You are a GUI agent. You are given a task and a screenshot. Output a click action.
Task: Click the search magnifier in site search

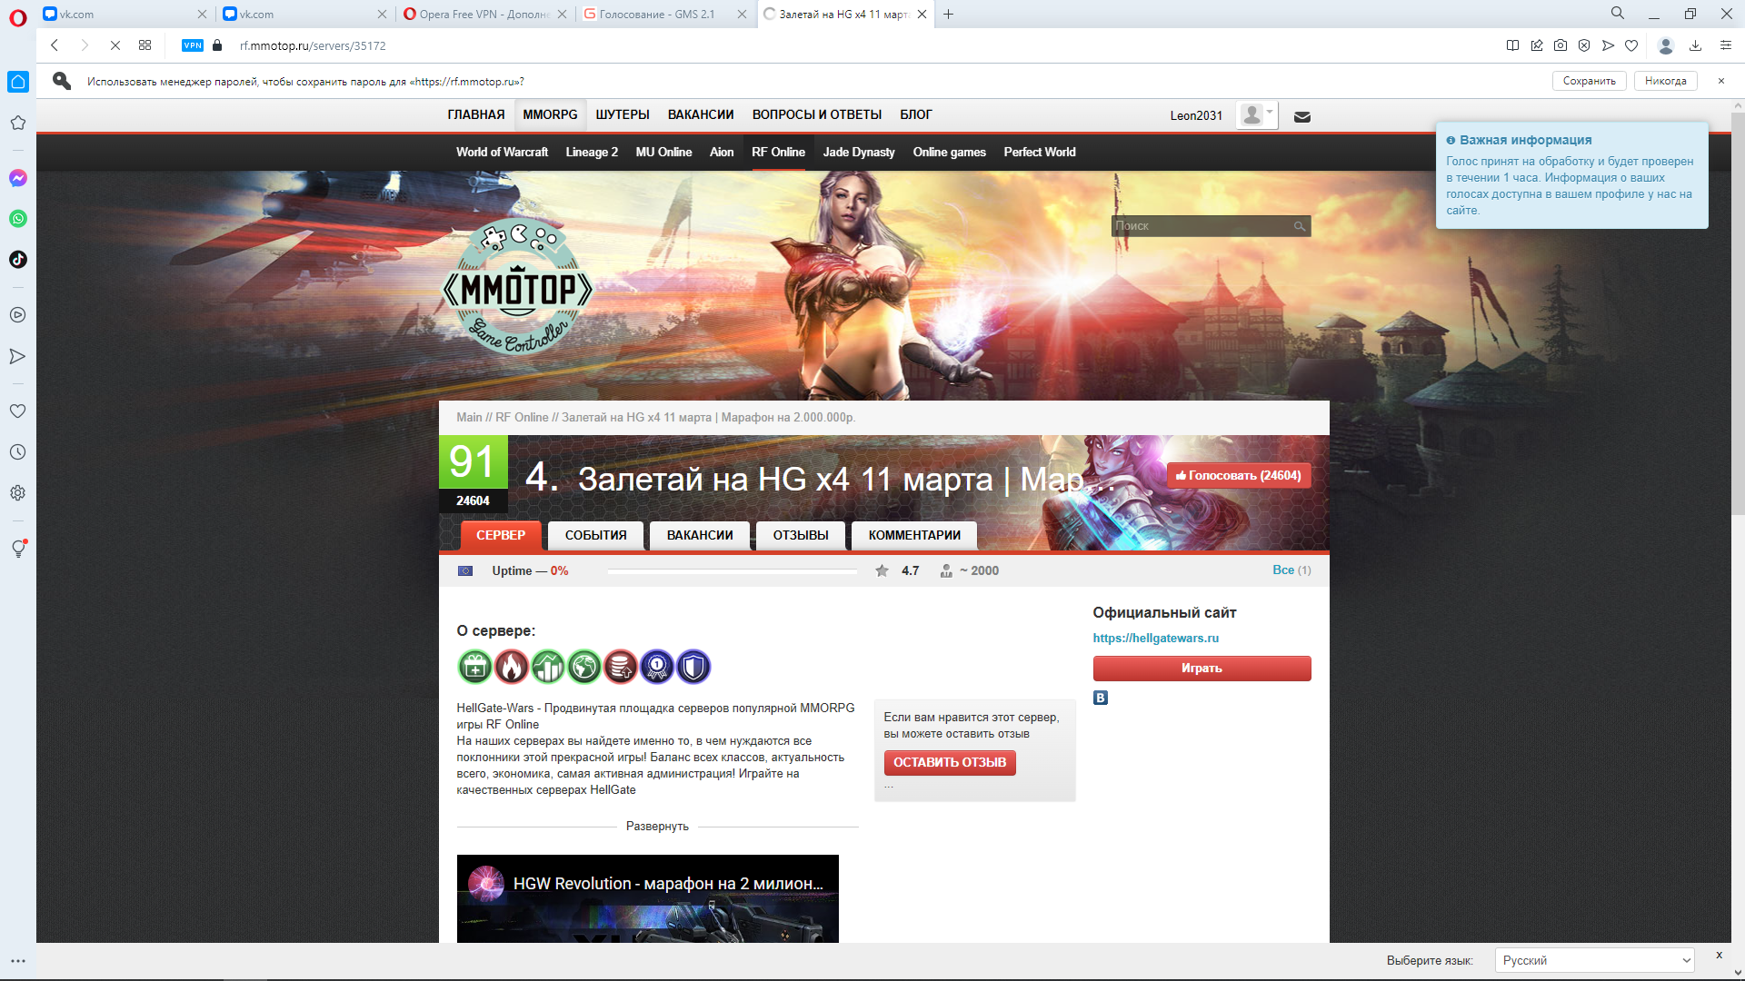click(x=1300, y=226)
